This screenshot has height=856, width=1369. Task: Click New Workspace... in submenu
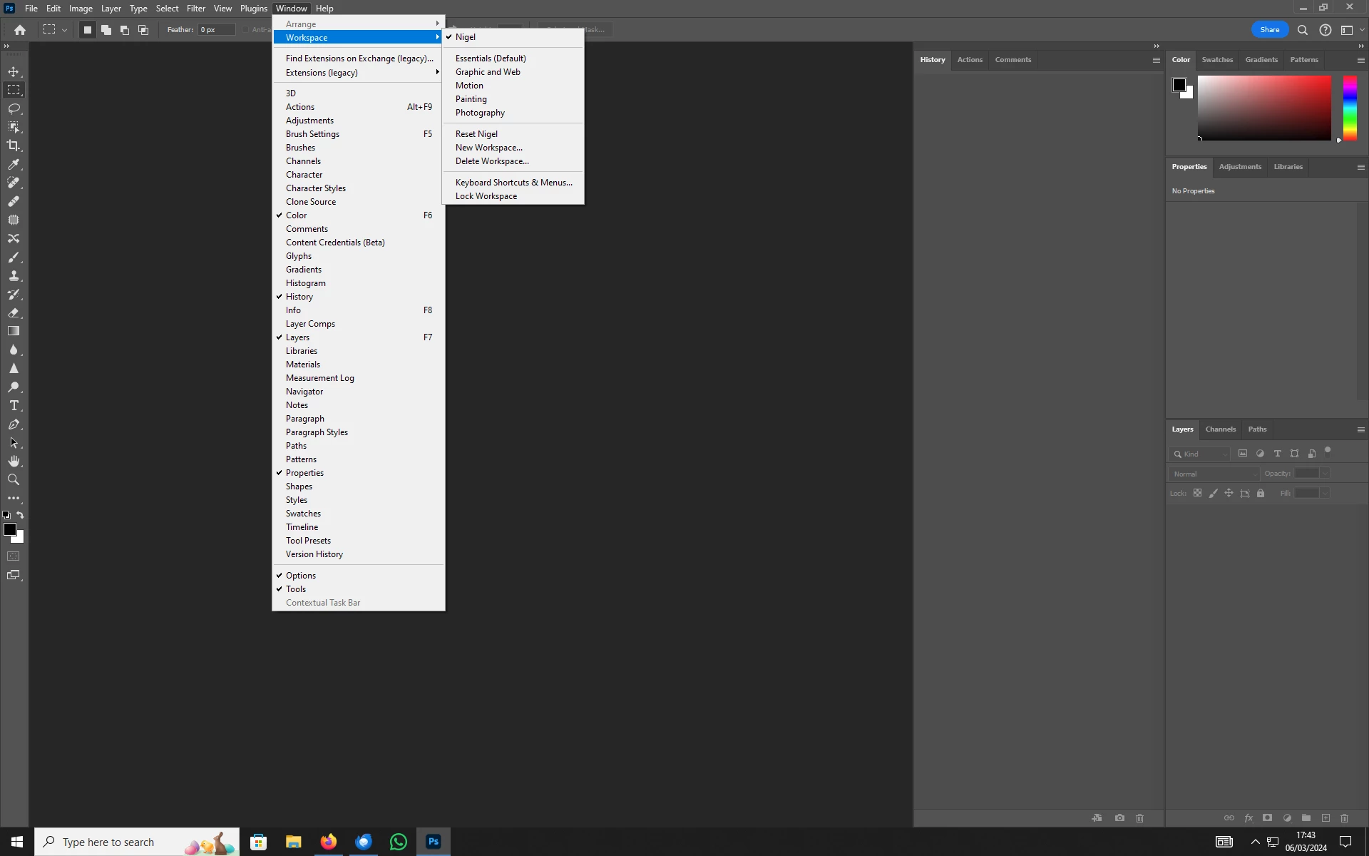click(x=488, y=148)
